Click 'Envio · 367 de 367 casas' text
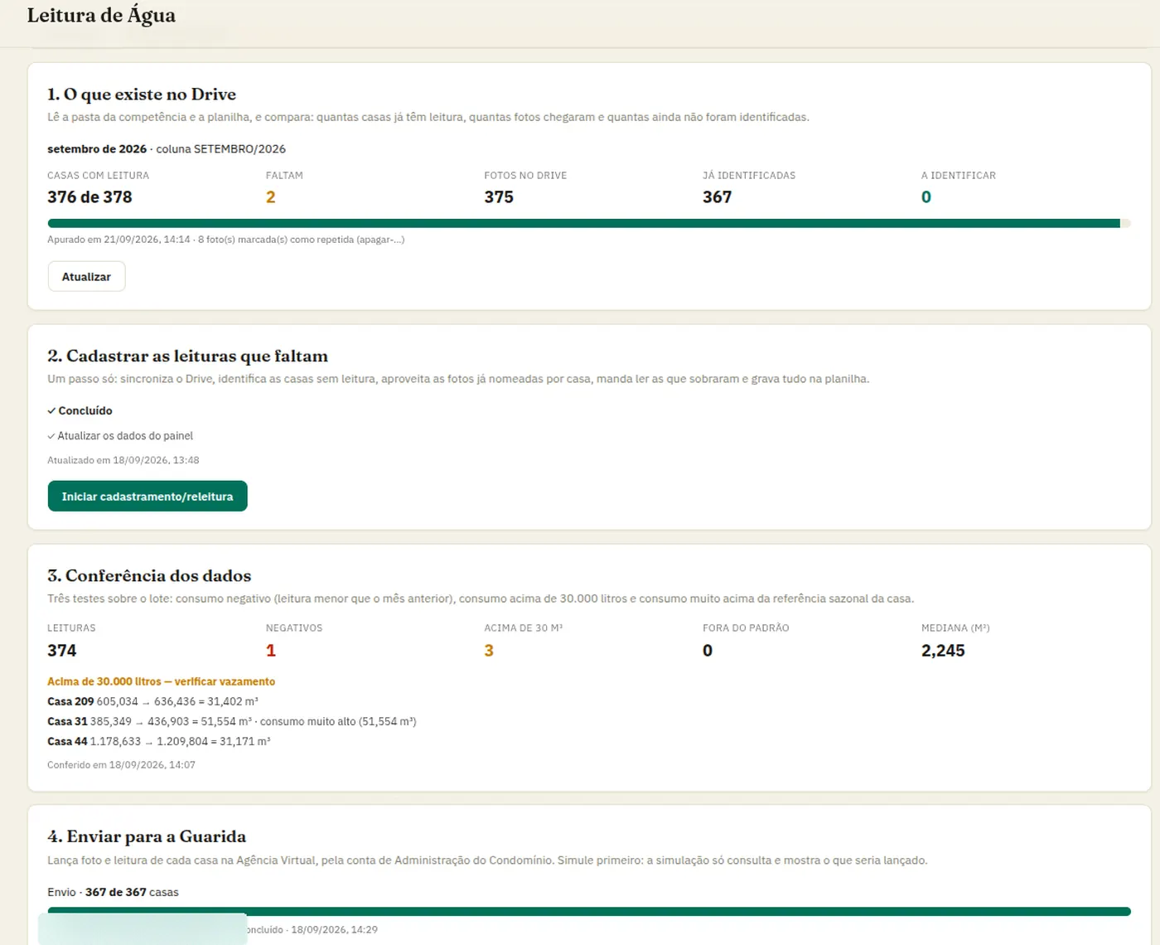Viewport: 1160px width, 945px height. tap(113, 893)
